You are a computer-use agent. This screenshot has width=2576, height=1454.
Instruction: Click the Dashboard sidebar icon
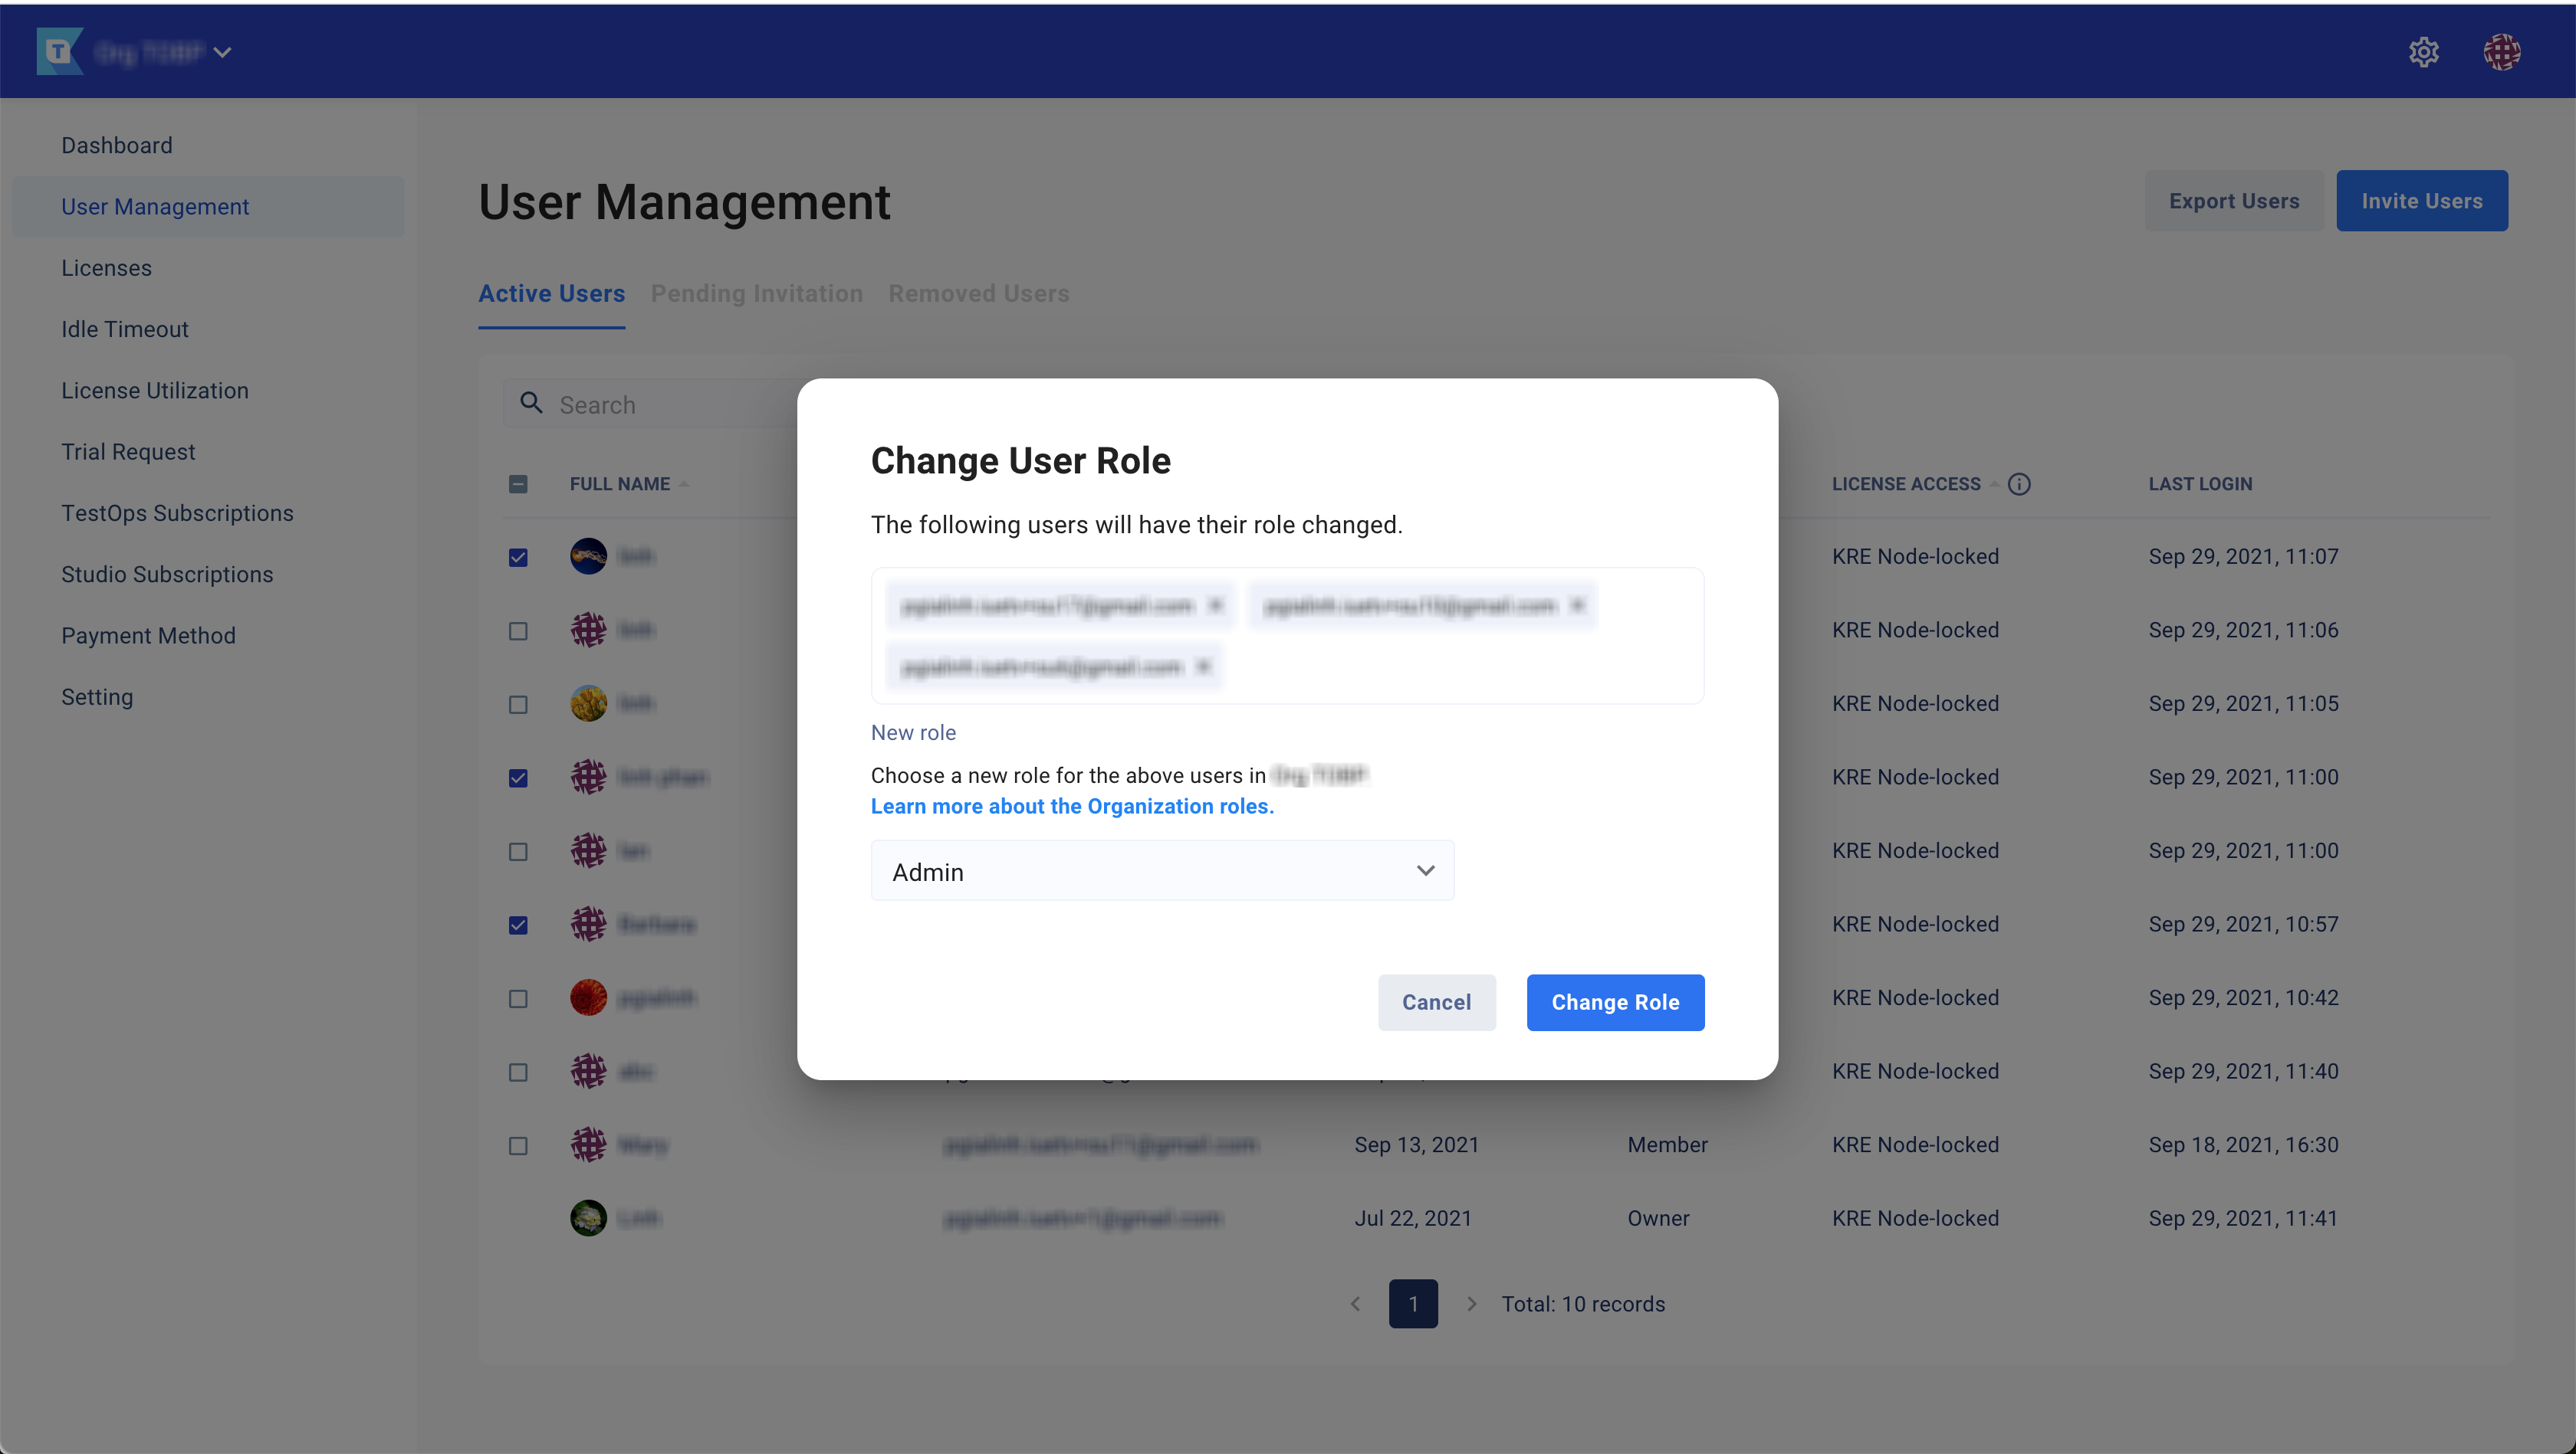(x=117, y=145)
